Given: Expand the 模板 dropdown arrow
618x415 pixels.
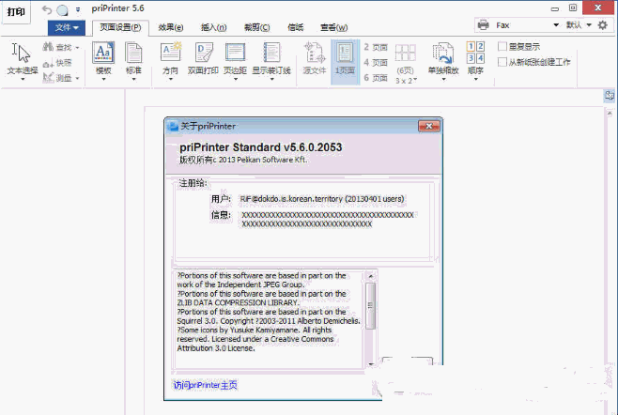Looking at the screenshot, I should pyautogui.click(x=103, y=80).
